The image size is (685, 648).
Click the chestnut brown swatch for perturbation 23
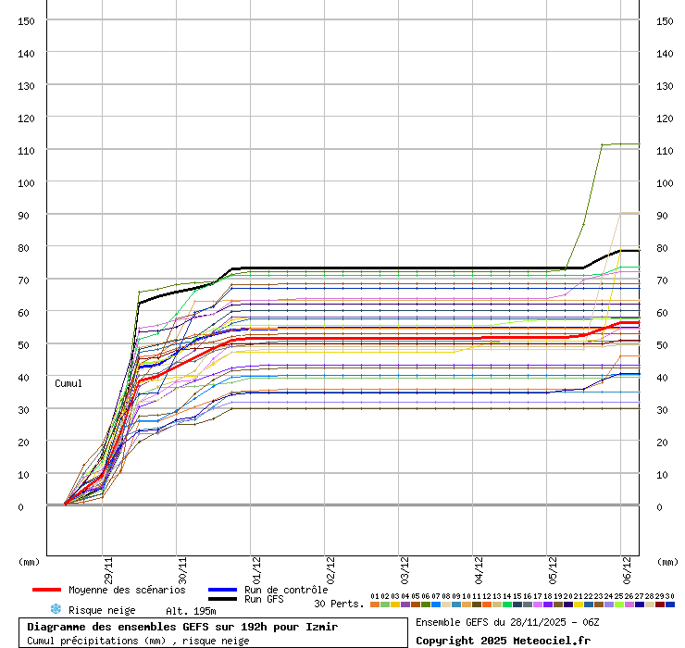(599, 604)
